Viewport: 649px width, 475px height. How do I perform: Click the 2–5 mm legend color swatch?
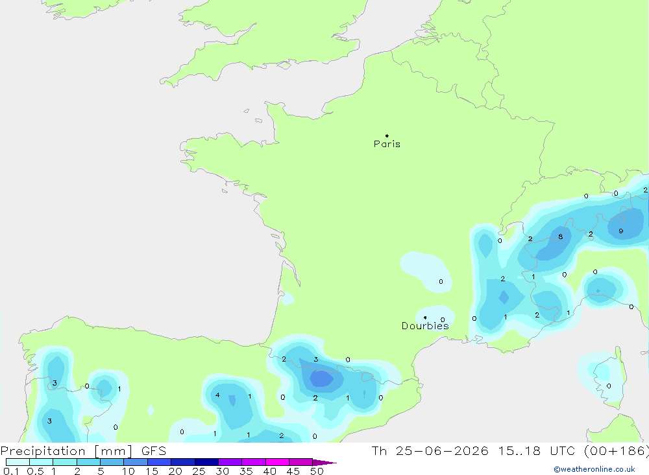[88, 462]
